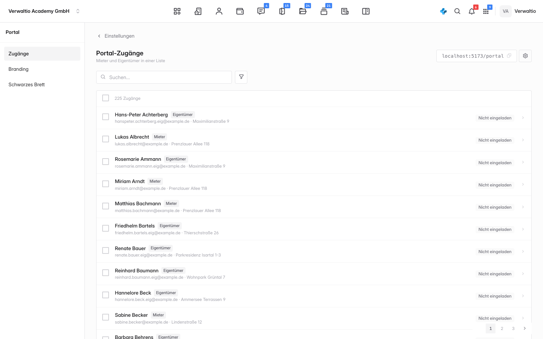
Task: Open the messages icon with badge 4
Action: click(261, 11)
